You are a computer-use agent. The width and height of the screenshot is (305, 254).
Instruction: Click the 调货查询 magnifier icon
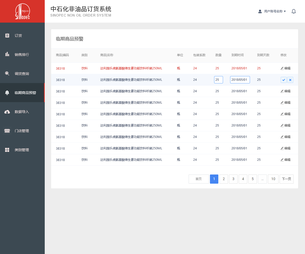[x=7, y=74]
